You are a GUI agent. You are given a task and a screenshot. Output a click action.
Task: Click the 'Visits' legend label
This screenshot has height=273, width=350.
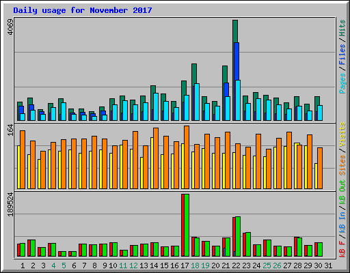(x=342, y=134)
